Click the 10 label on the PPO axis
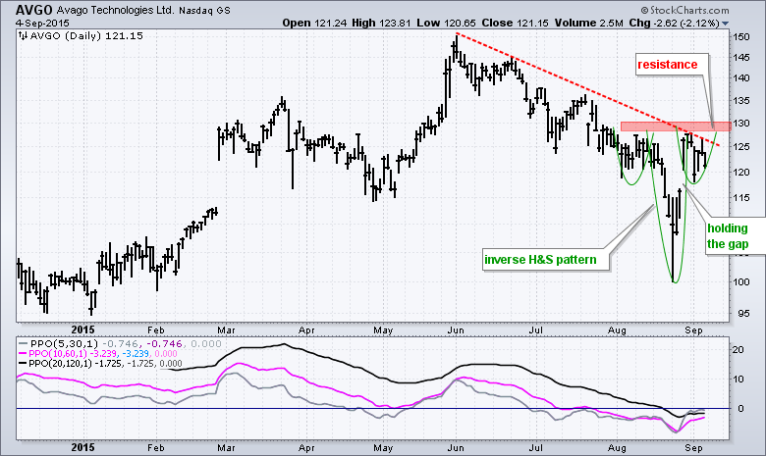Image resolution: width=766 pixels, height=456 pixels. (x=738, y=379)
